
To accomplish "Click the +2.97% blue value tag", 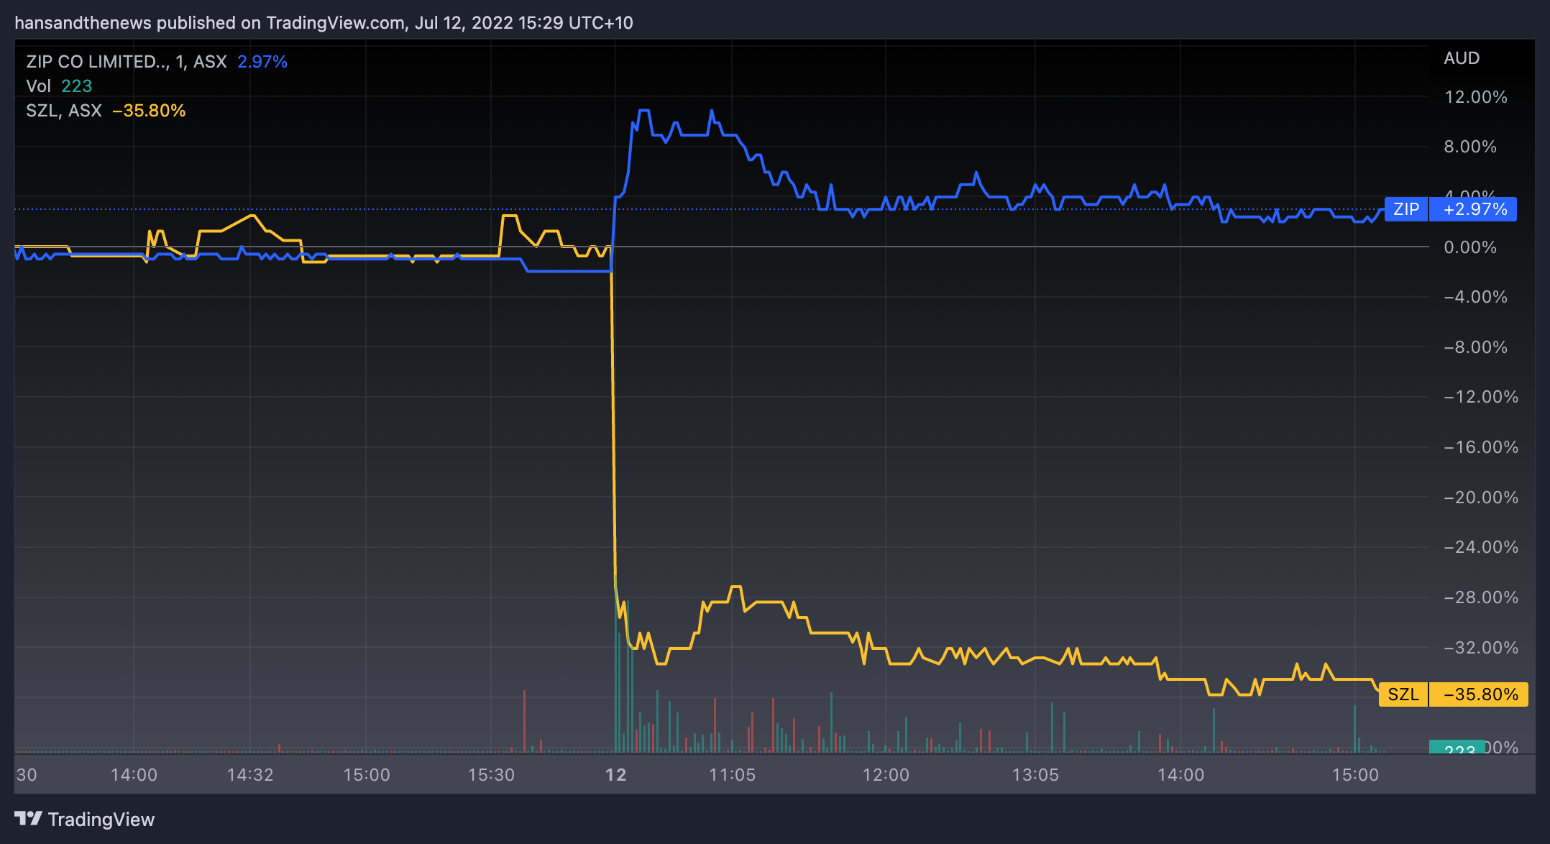I will 1475,209.
